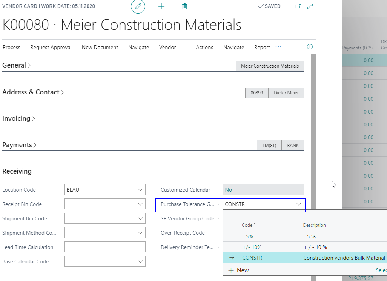Click the trash delete icon
The width and height of the screenshot is (387, 281).
coord(184,6)
